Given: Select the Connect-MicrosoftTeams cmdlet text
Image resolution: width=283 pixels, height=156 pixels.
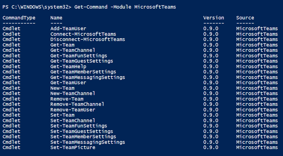Looking at the screenshot, I should (83, 34).
